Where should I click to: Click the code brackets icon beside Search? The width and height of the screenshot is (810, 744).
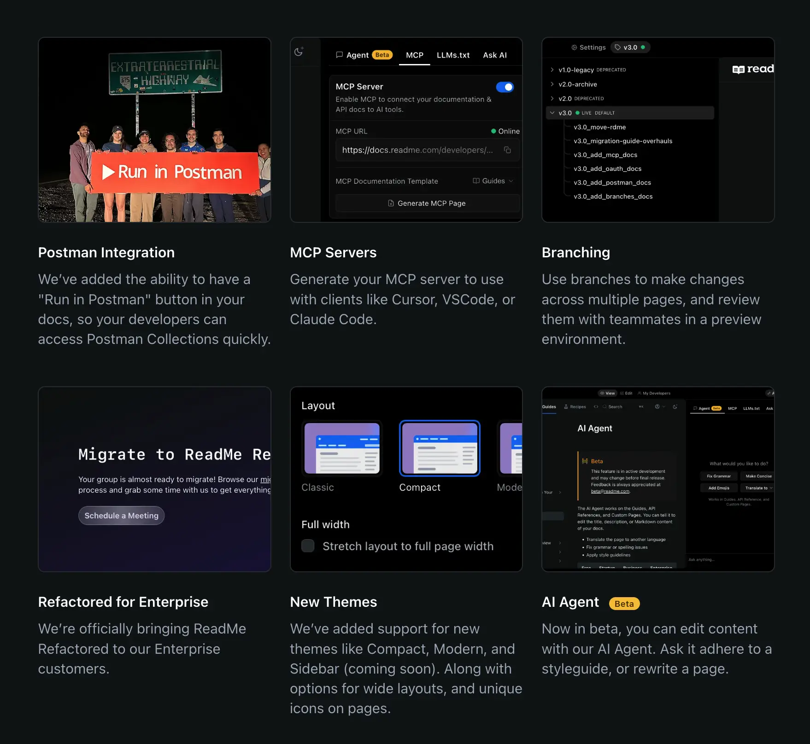click(x=596, y=407)
